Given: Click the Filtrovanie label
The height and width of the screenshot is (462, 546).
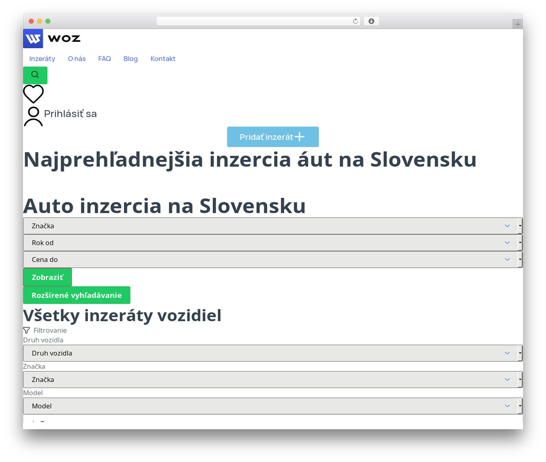Looking at the screenshot, I should coord(50,330).
